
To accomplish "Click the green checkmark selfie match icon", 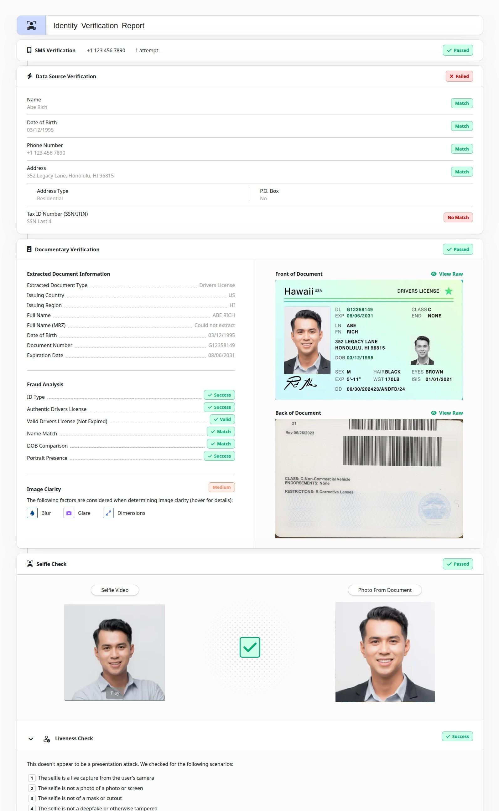I will tap(250, 647).
